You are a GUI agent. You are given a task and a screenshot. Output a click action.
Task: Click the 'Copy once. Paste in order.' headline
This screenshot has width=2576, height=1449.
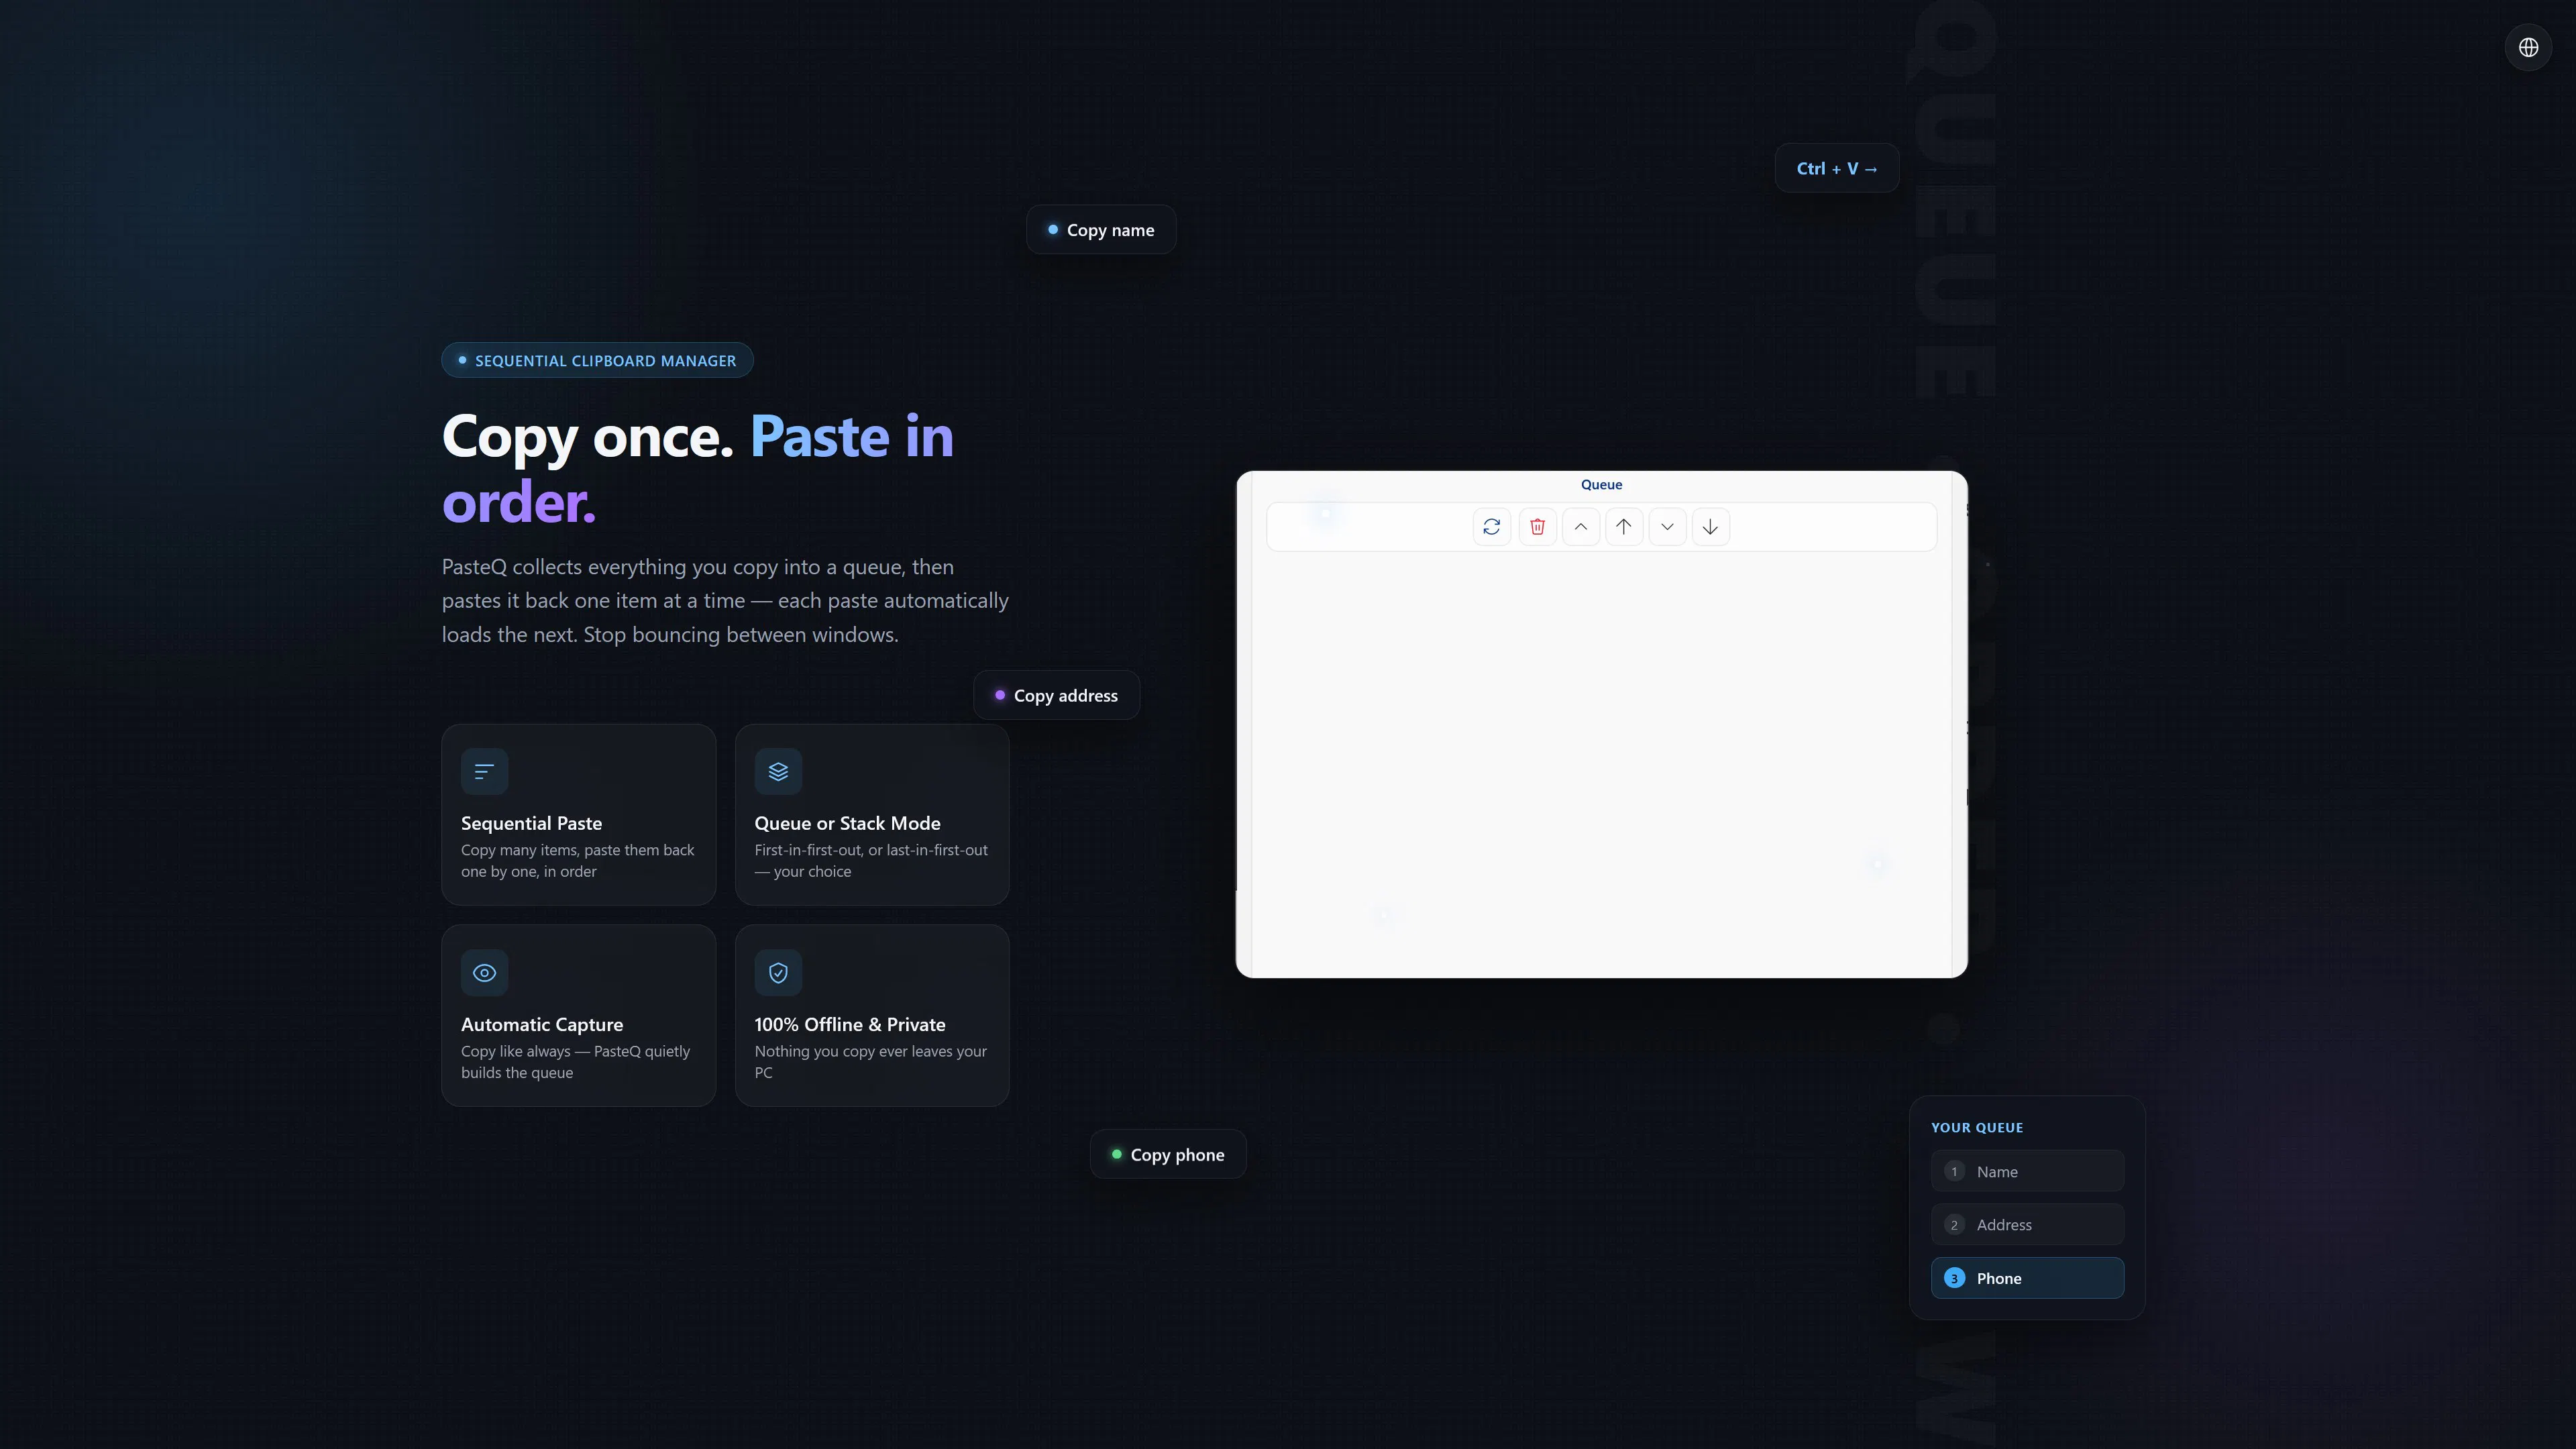[x=698, y=468]
